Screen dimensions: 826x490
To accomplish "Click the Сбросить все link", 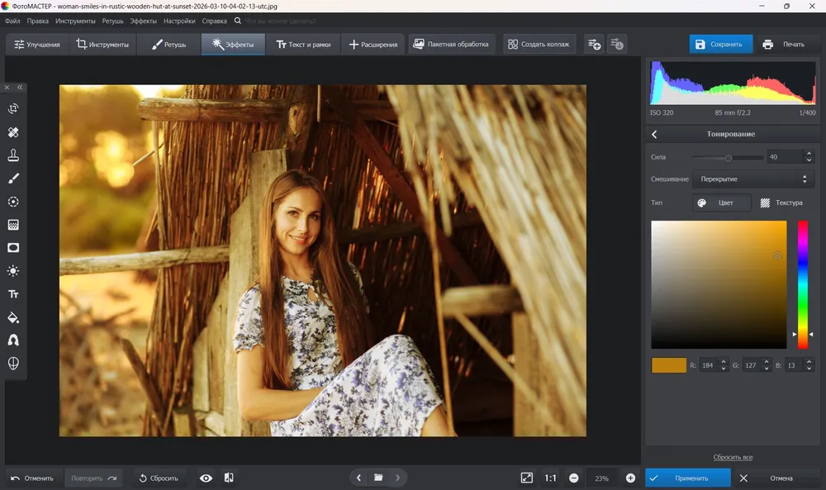I will click(x=733, y=457).
